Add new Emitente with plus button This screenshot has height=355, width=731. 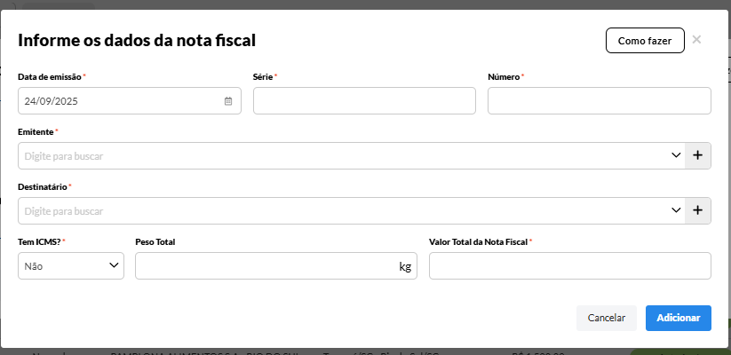[x=697, y=156]
